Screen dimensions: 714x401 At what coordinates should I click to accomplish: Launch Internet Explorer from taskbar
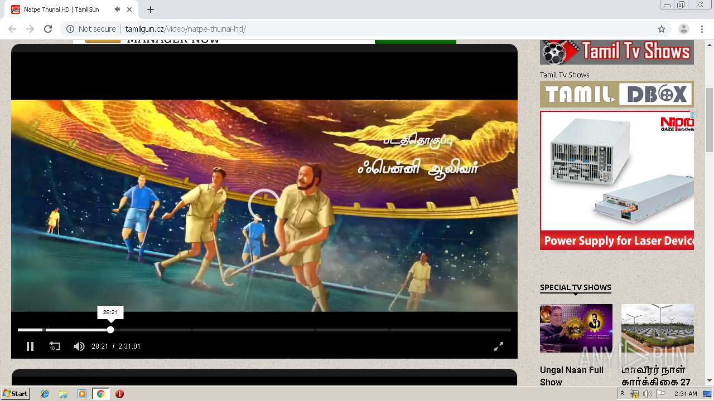pos(45,394)
